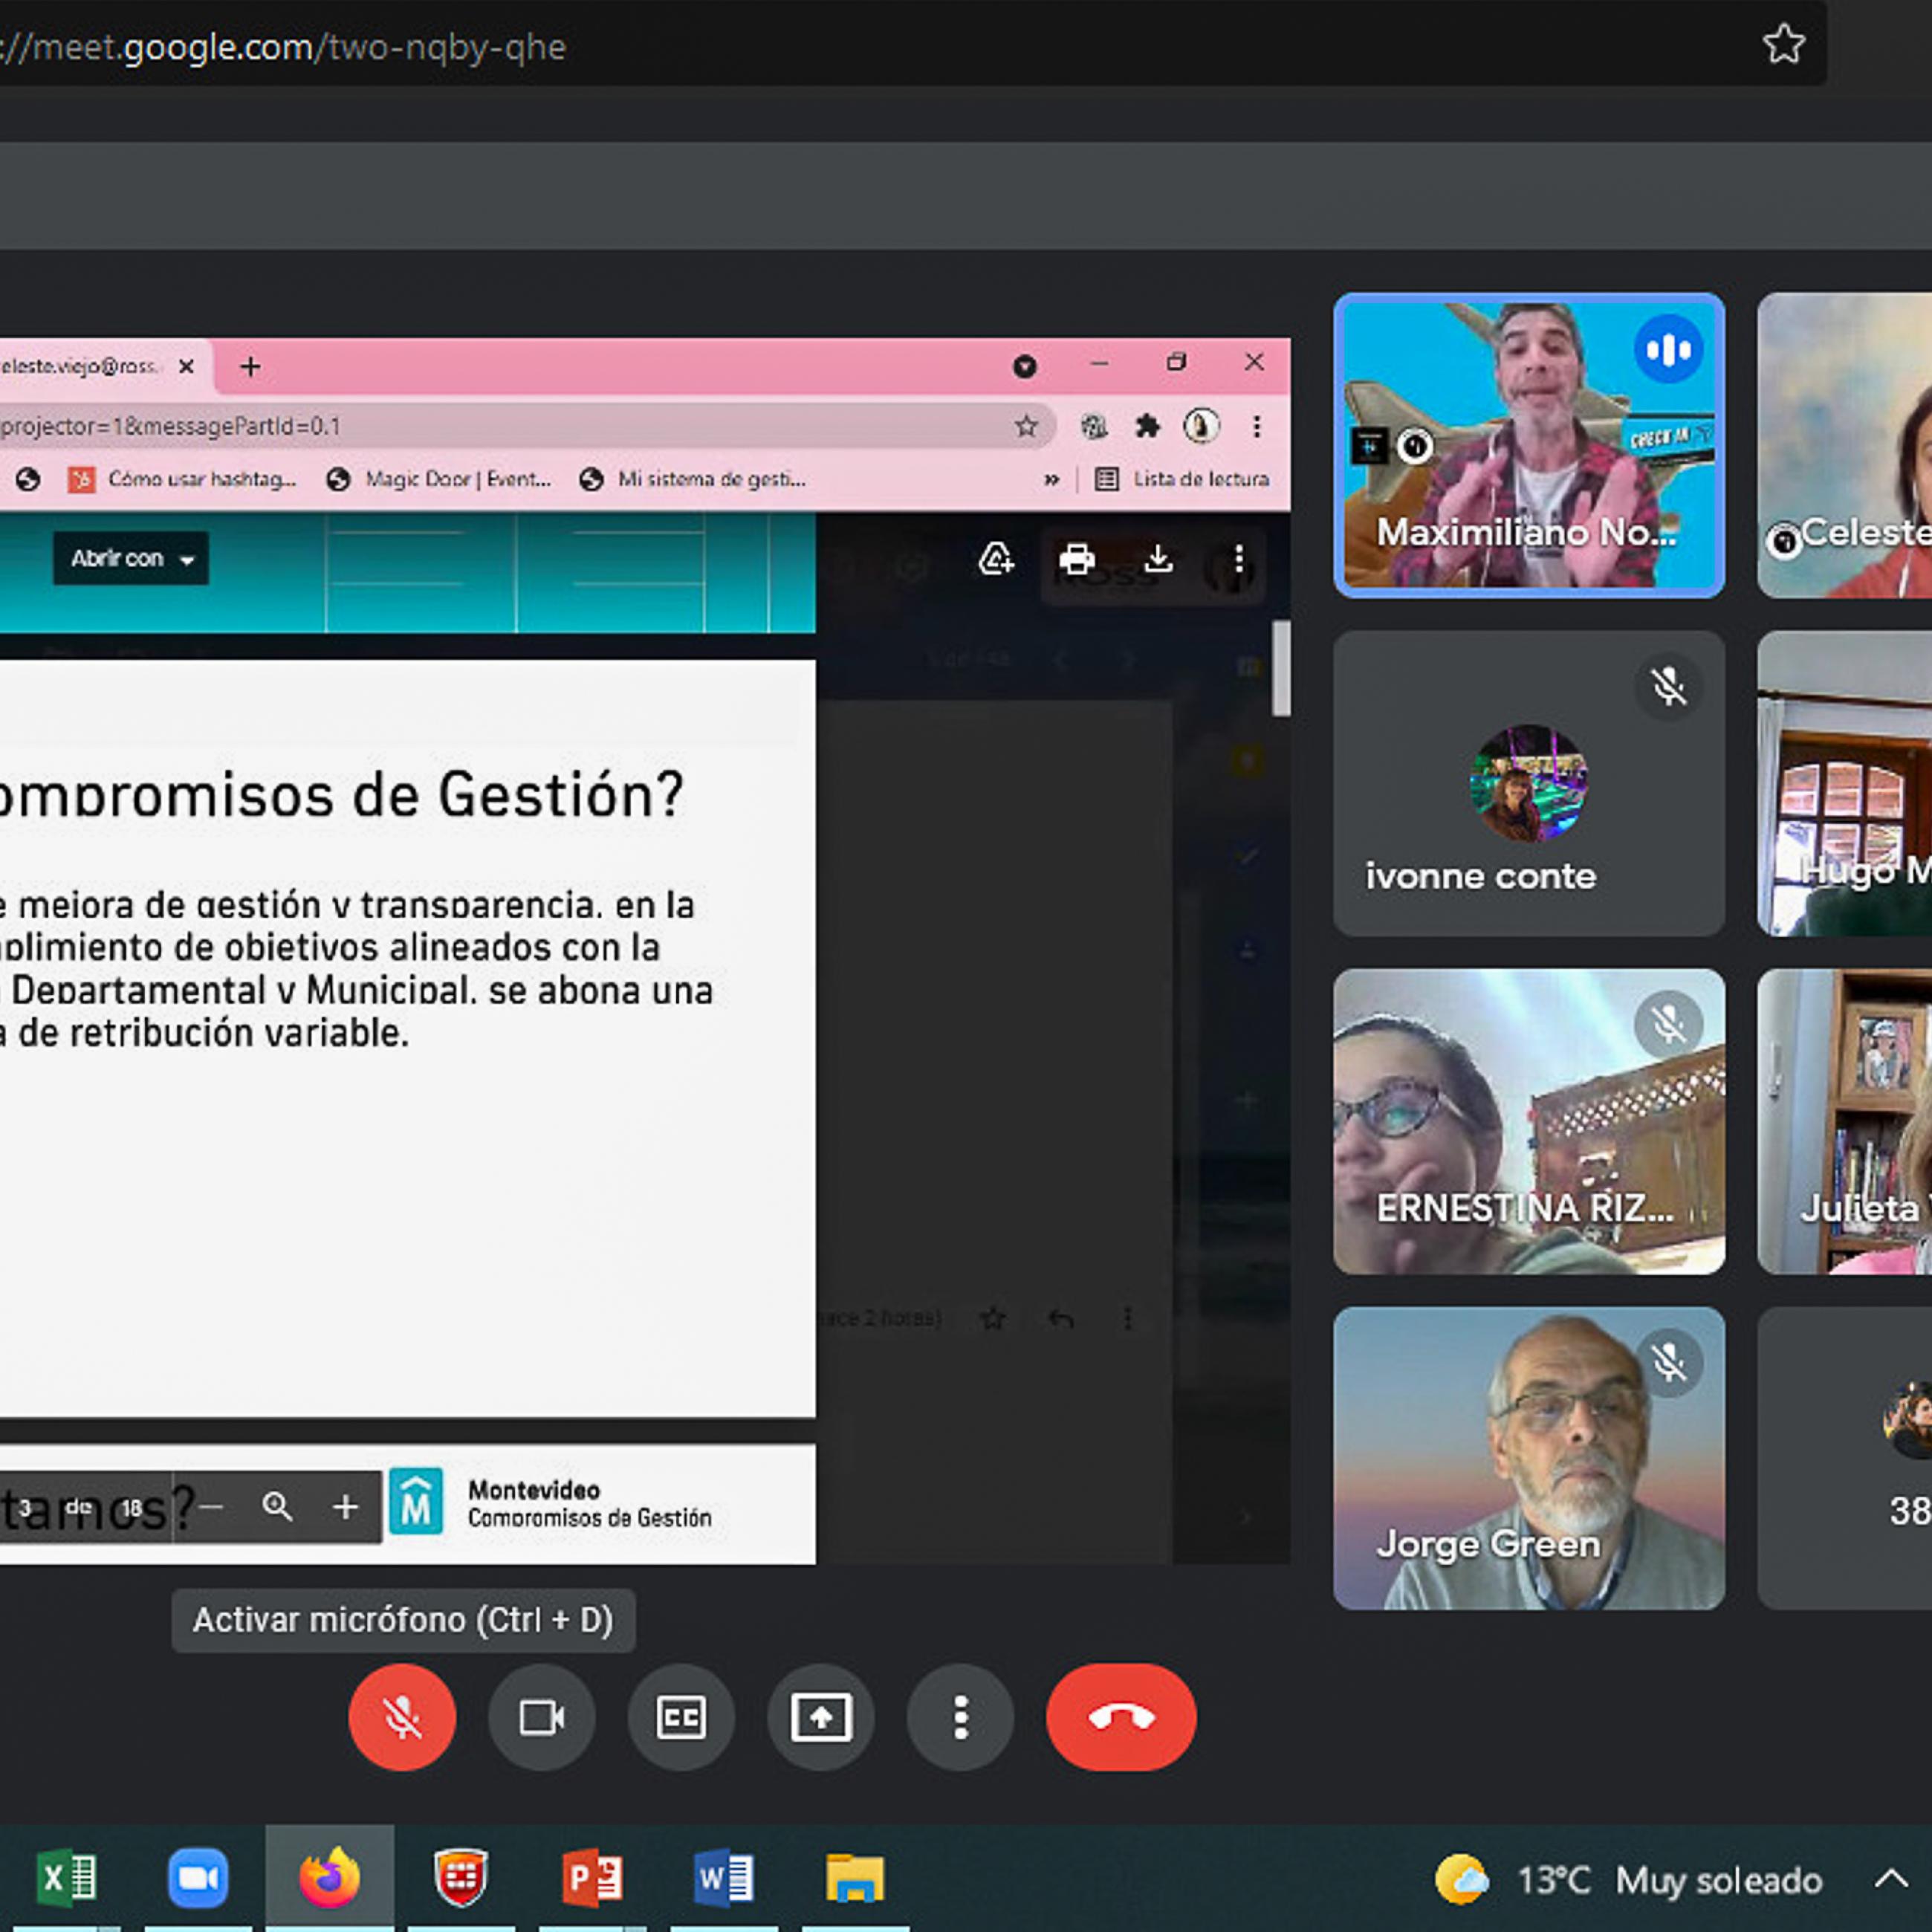Click profile avatar in shared browser
Image resolution: width=1932 pixels, height=1932 pixels.
[1201, 427]
